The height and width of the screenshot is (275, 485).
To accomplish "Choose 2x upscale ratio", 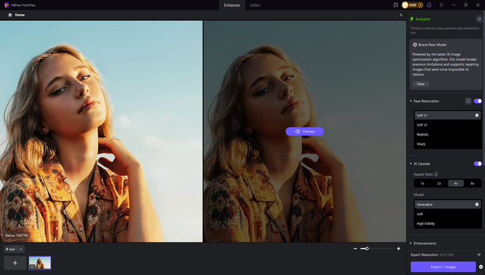I will [x=439, y=184].
